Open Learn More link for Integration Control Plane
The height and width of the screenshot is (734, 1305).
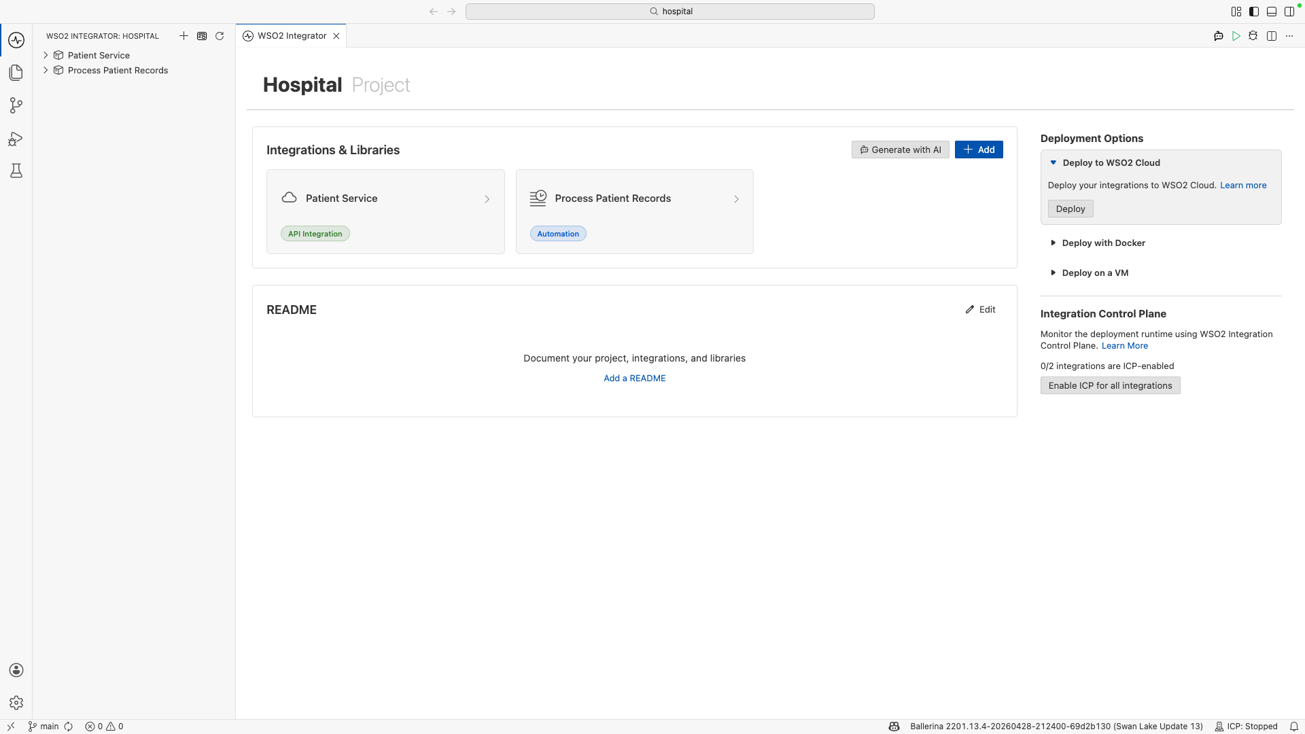[1125, 345]
